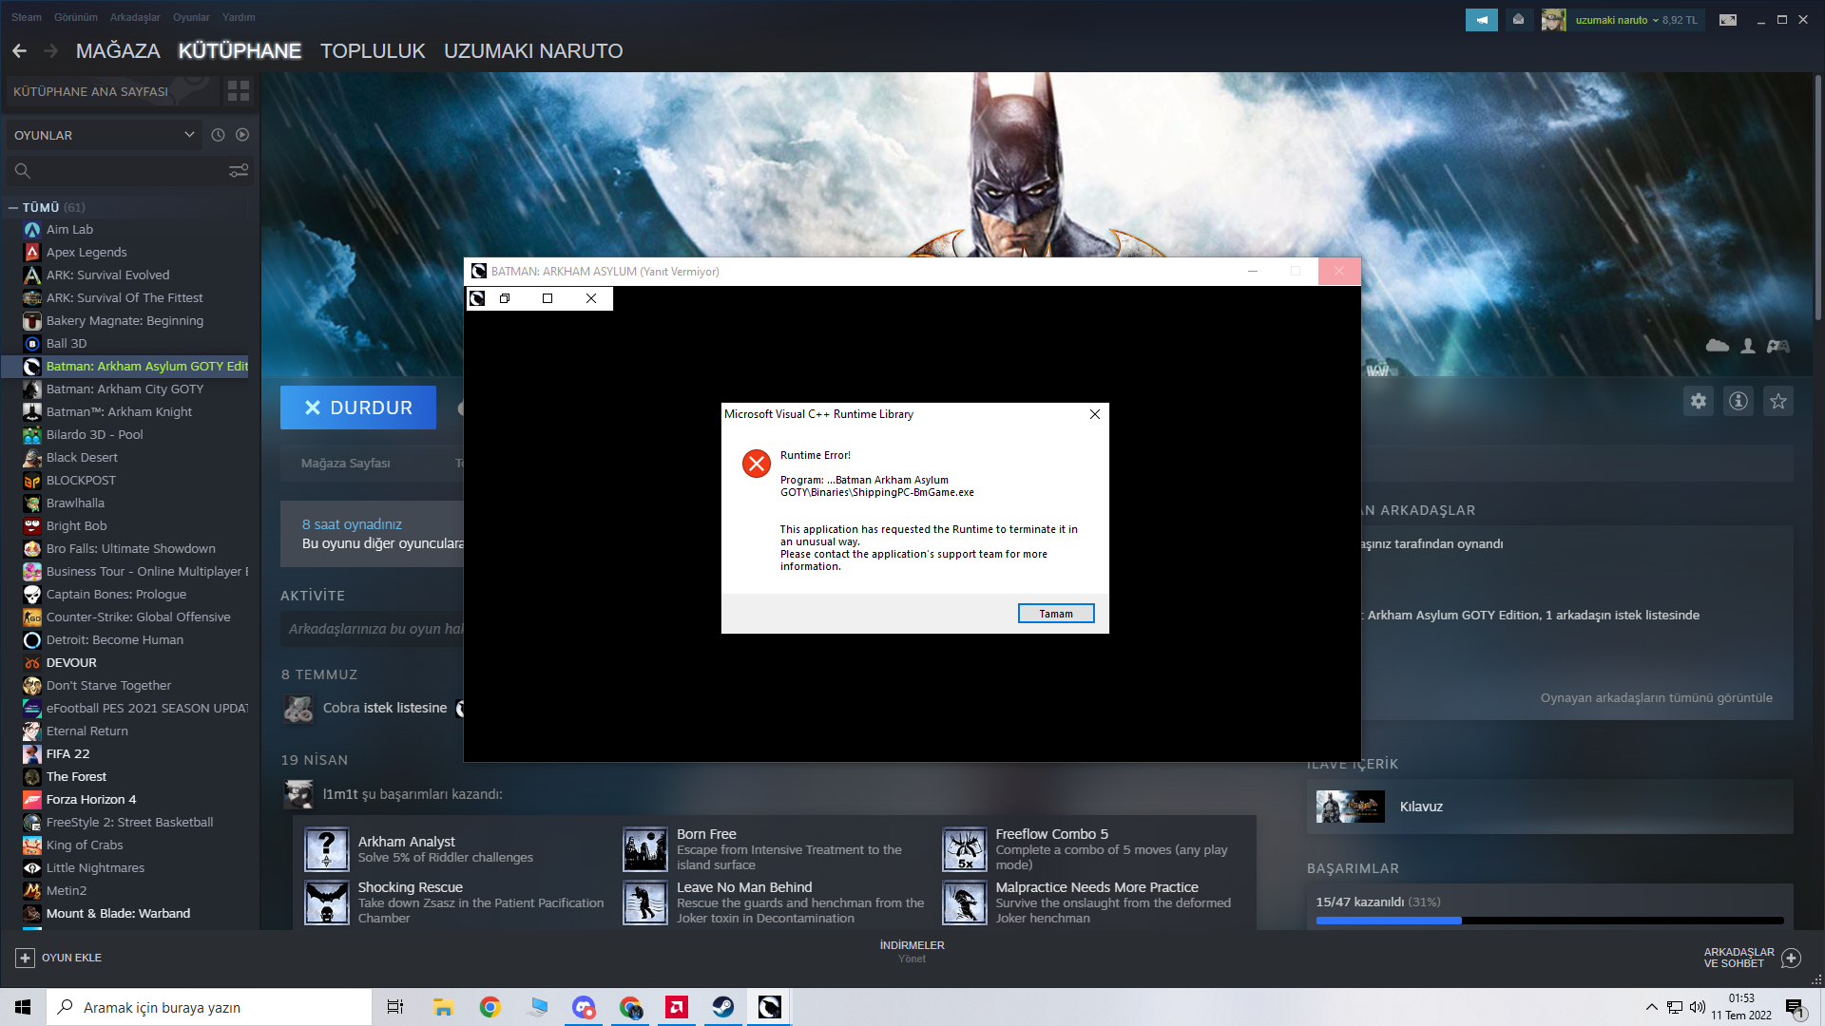Screen dimensions: 1825x1026
Task: Click the achievements progress bar
Action: (1549, 920)
